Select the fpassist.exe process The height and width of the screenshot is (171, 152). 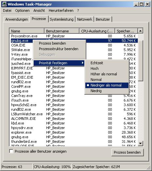click(21, 73)
